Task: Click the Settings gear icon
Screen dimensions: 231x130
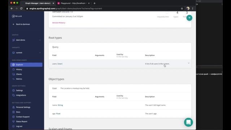Action: [14, 91]
